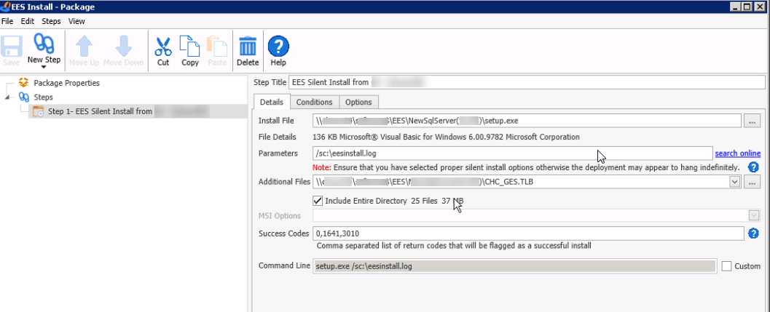The image size is (770, 312).
Task: Click the New Step toolbar icon
Action: click(x=44, y=47)
